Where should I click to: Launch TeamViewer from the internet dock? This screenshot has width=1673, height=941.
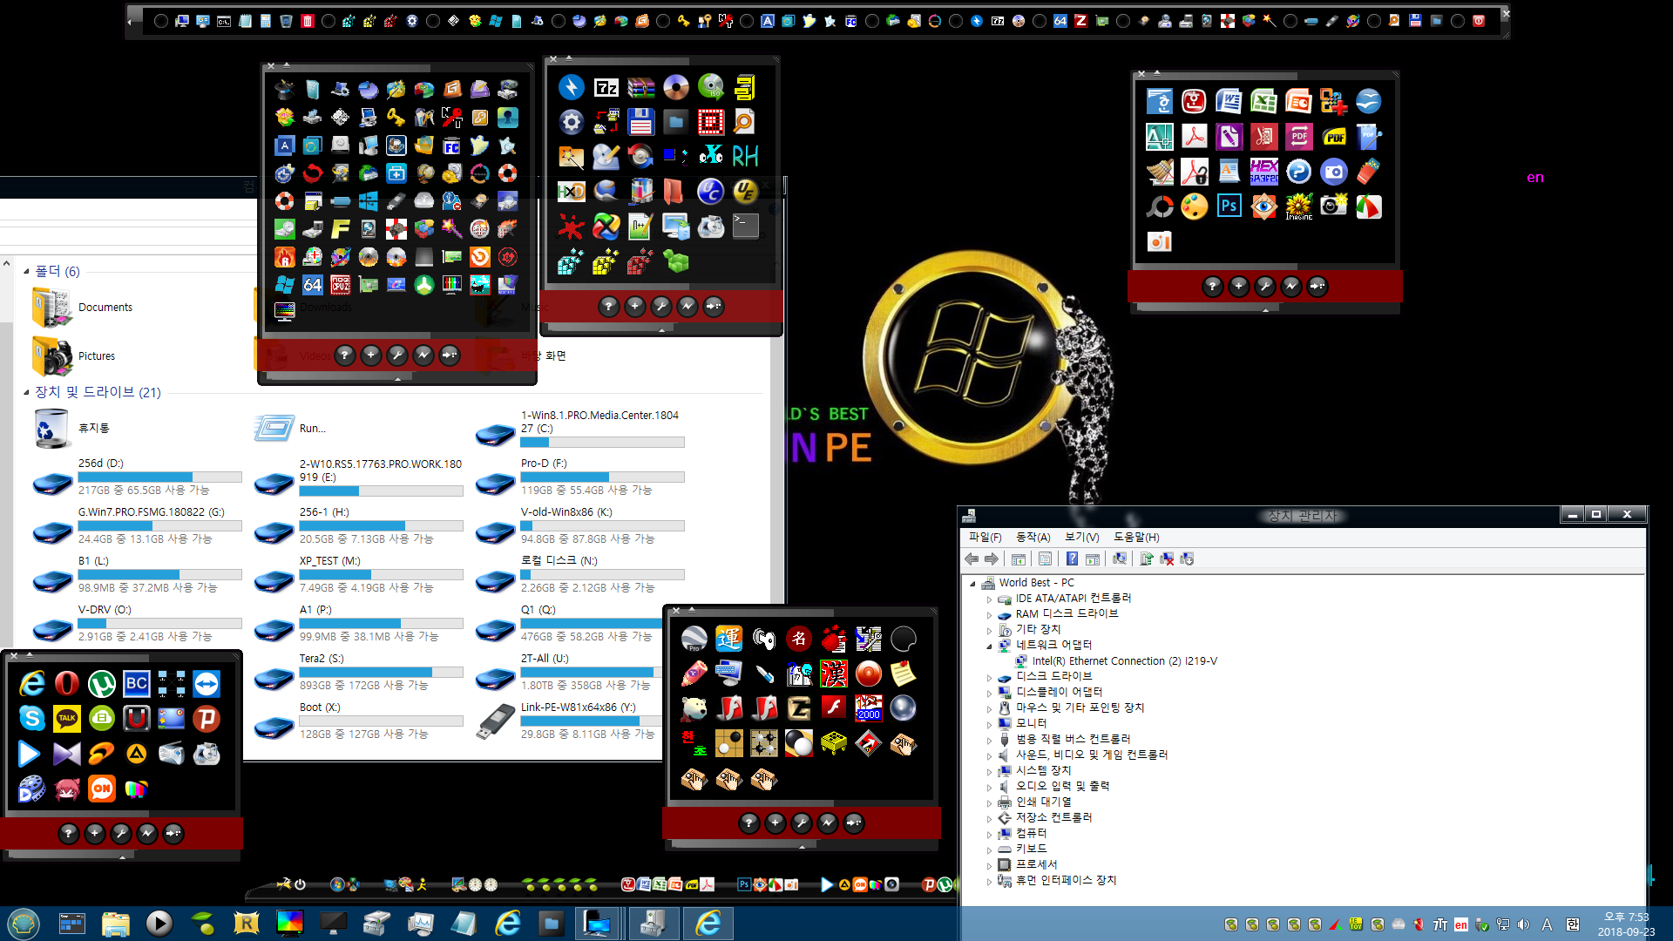(x=207, y=684)
